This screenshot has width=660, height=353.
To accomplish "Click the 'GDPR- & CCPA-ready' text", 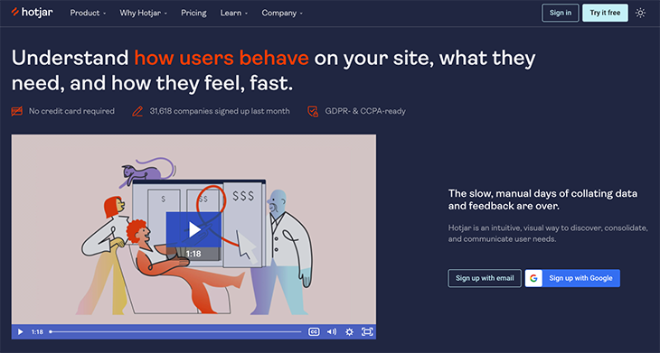I will click(365, 111).
